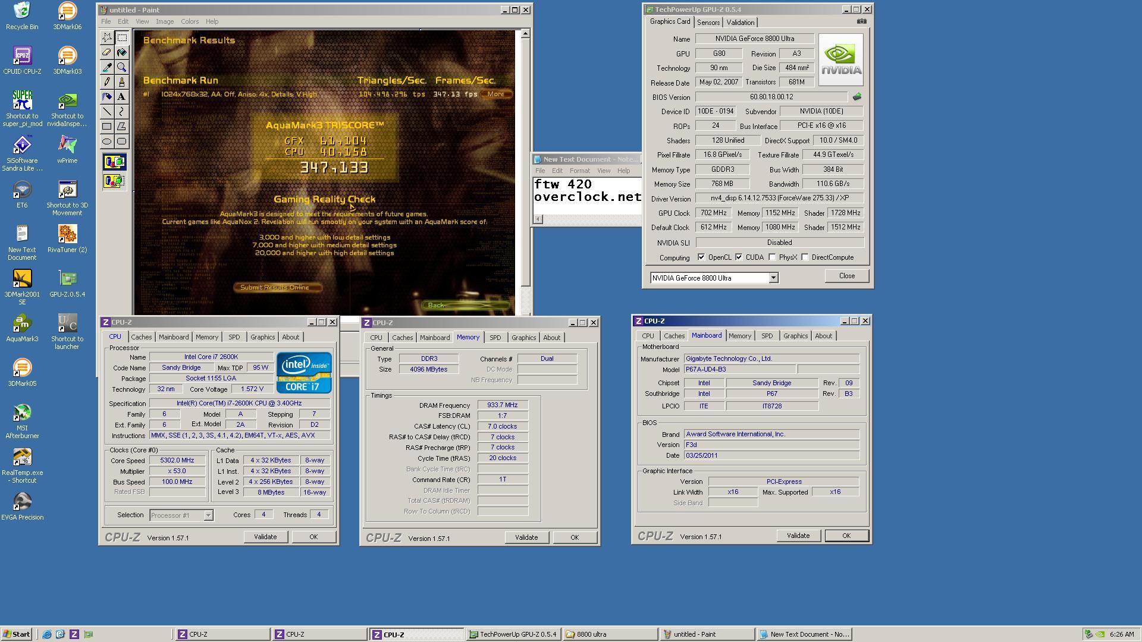Click the system tray NVIDIA icon
The height and width of the screenshot is (642, 1142).
point(1100,634)
